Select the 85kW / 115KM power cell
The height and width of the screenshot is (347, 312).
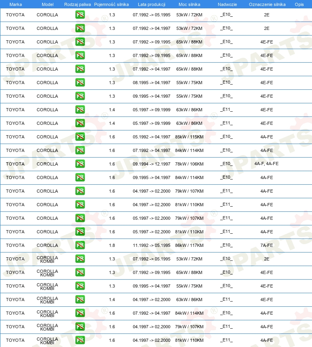coord(189,137)
